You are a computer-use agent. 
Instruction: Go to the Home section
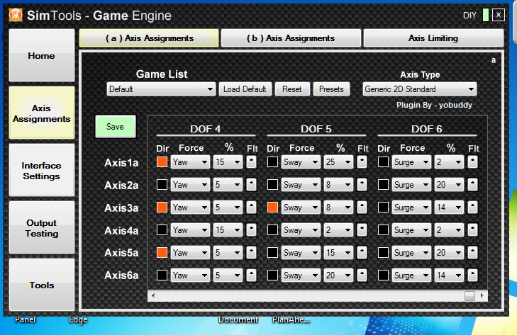pyautogui.click(x=42, y=55)
